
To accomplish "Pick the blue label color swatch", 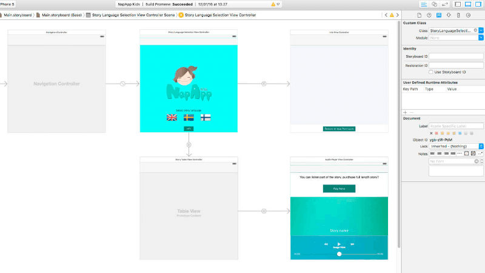I will [x=460, y=133].
